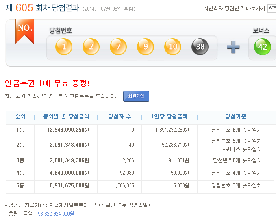Click the 2등 winner count 40
This screenshot has width=276, height=220.
tap(131, 145)
